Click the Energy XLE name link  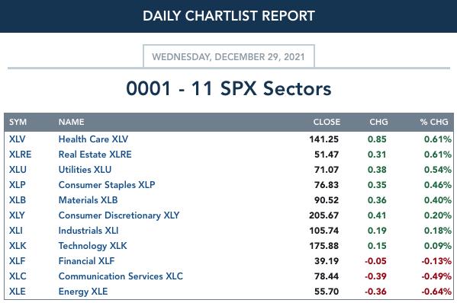(x=83, y=292)
